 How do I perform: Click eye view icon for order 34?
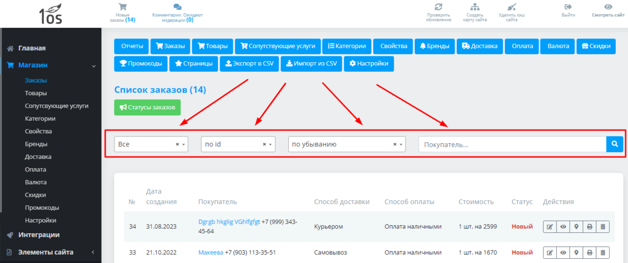tap(563, 227)
